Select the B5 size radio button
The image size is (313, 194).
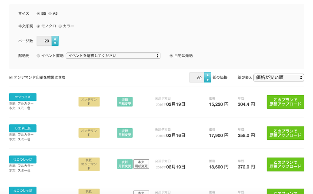pos(38,13)
